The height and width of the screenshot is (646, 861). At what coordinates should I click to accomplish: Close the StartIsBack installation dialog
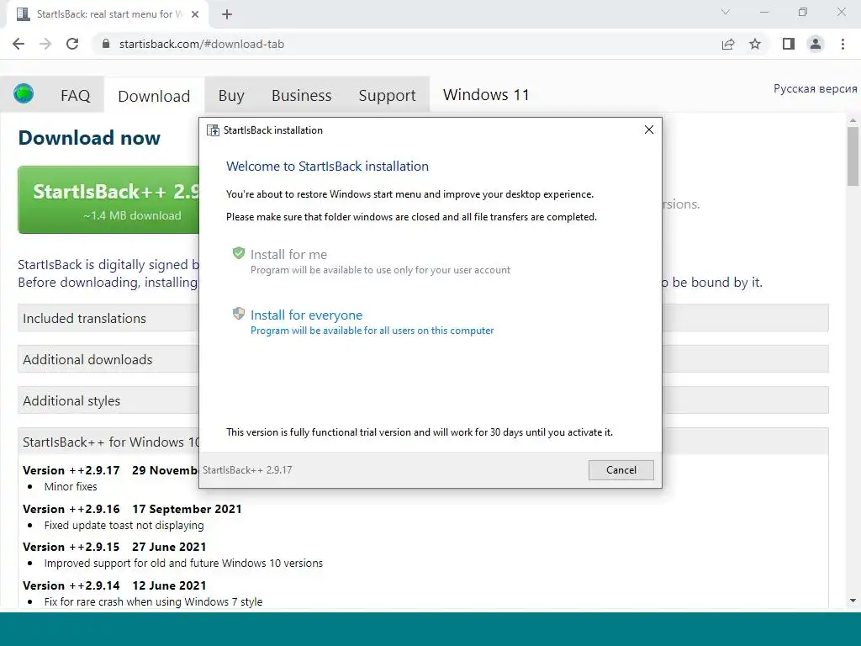[648, 130]
